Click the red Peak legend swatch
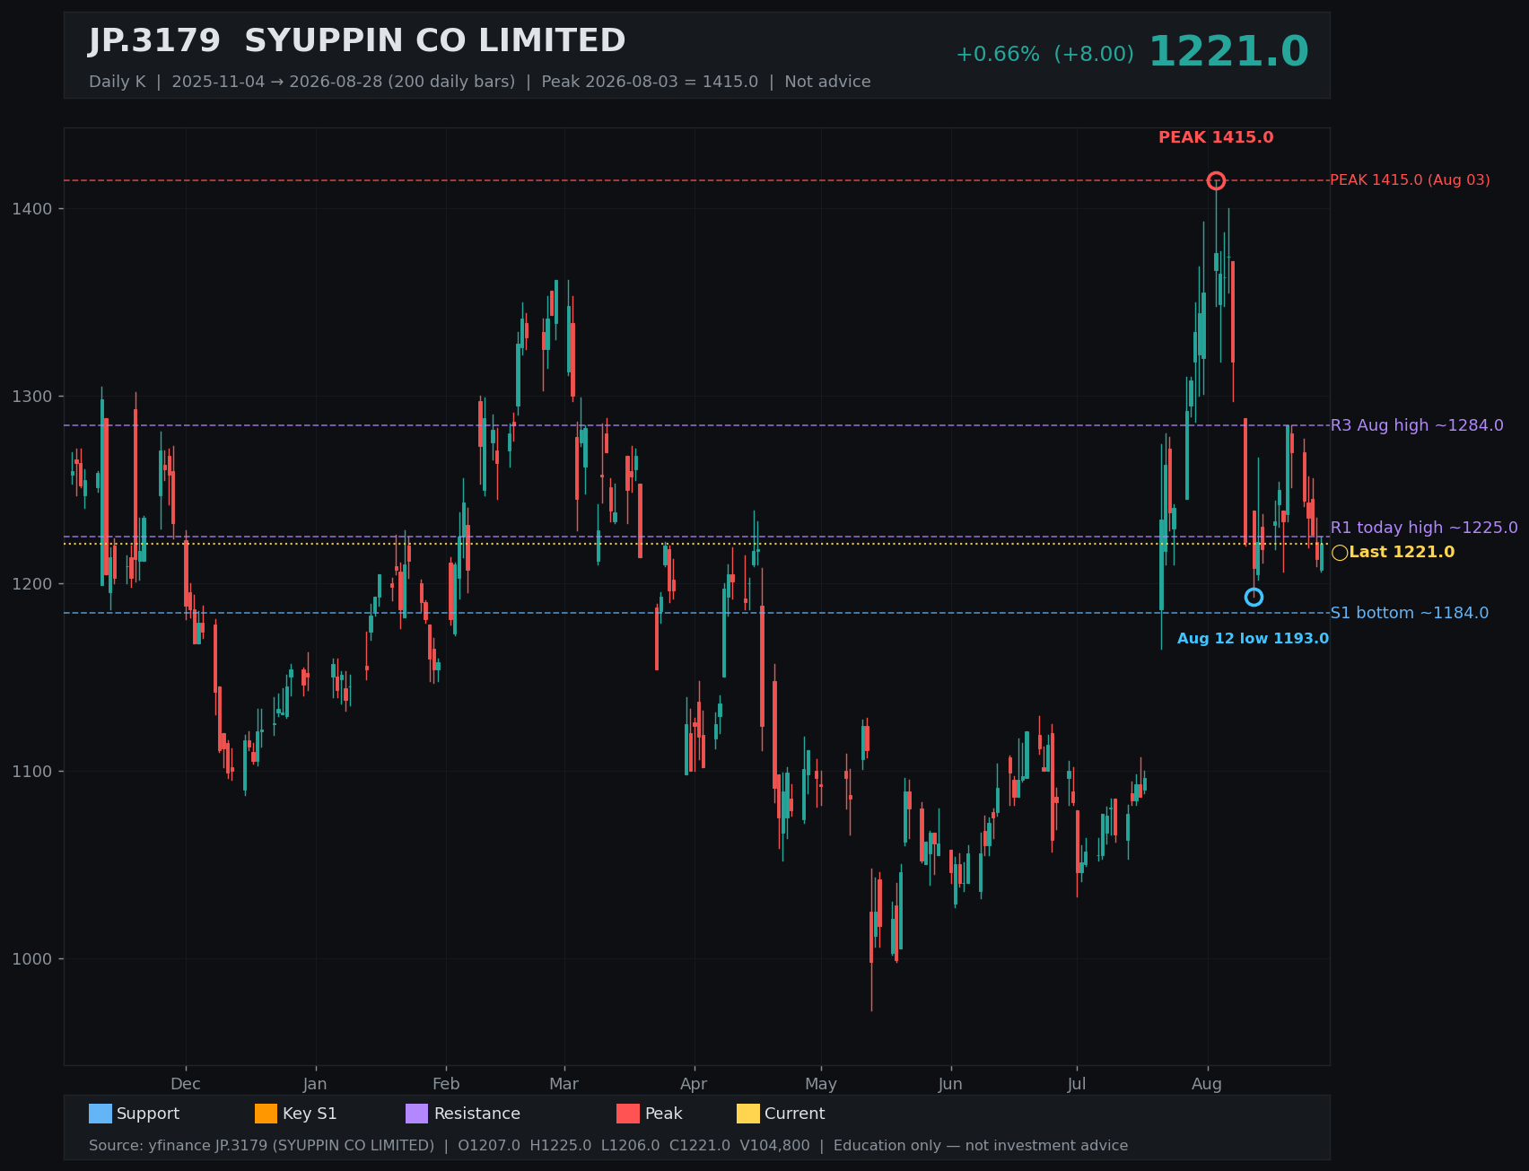1529x1171 pixels. 628,1114
